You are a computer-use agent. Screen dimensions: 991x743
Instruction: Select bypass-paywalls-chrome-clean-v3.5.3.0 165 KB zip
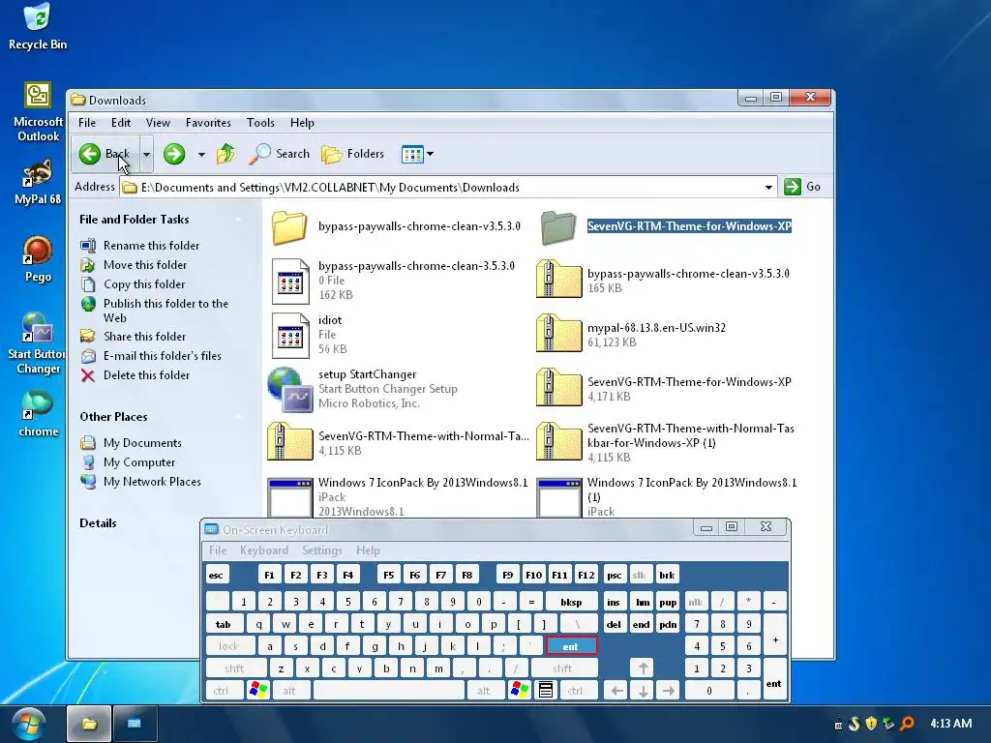[558, 280]
